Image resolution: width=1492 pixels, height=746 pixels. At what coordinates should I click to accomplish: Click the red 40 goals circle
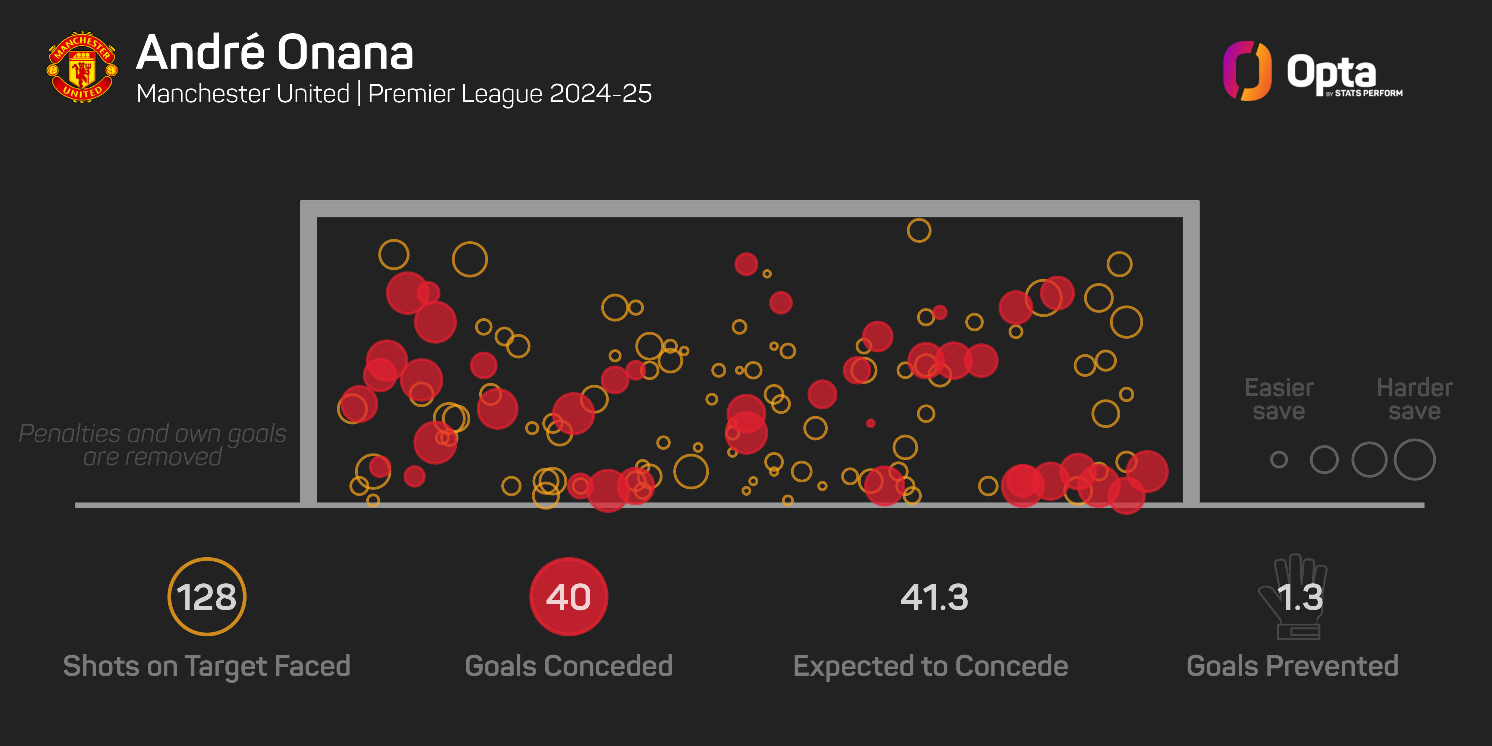[x=569, y=596]
